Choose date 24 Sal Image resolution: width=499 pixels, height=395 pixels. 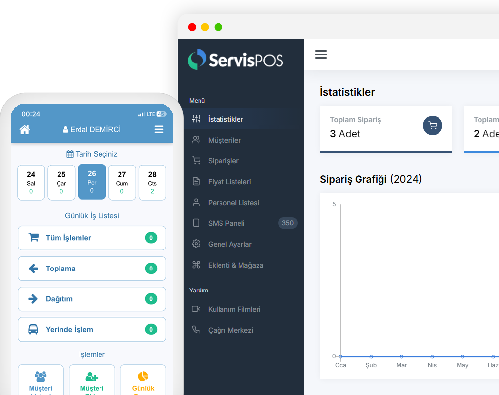click(x=31, y=183)
